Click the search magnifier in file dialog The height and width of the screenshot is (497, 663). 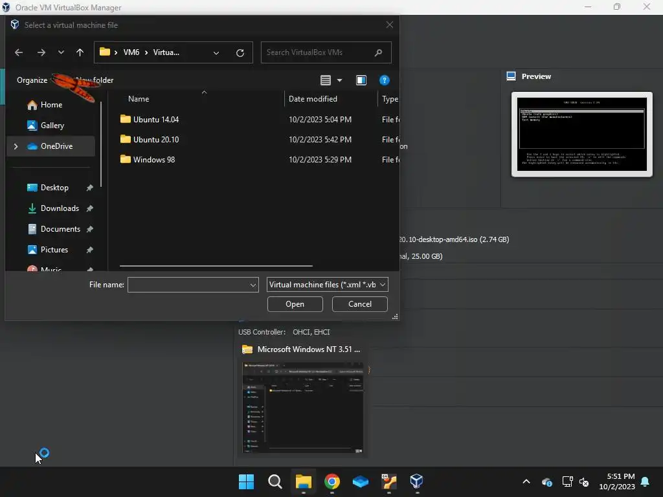(x=378, y=52)
